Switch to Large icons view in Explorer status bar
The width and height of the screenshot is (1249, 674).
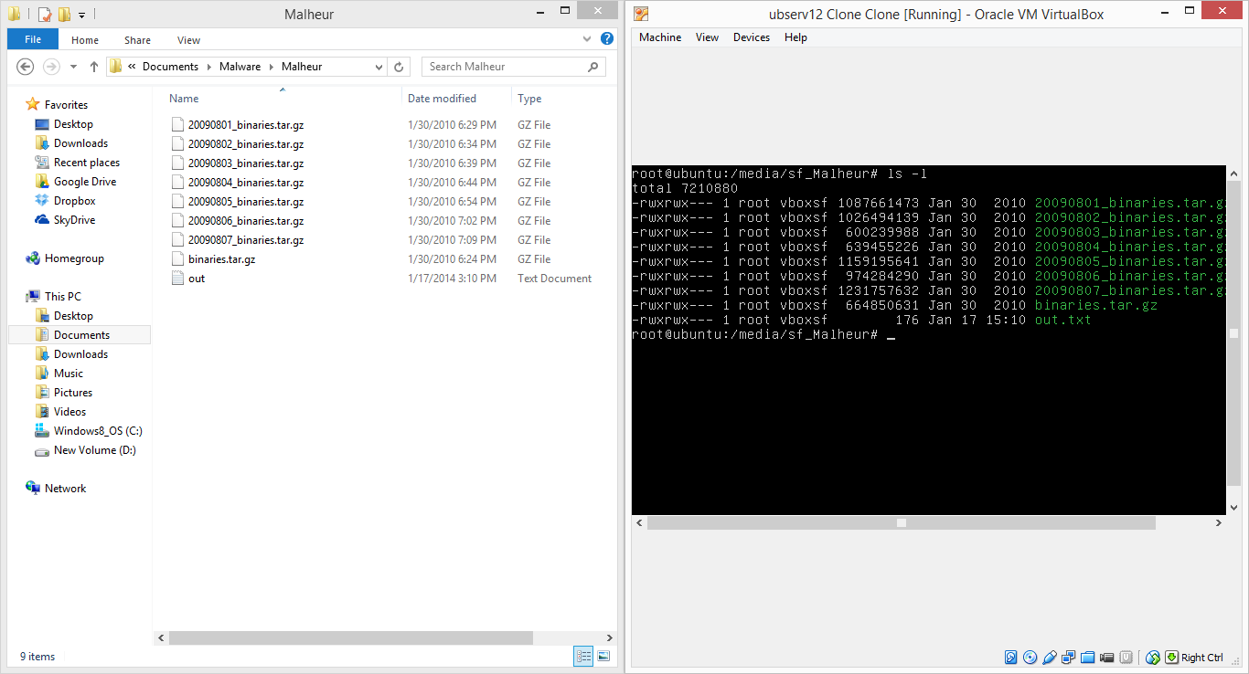point(603,656)
